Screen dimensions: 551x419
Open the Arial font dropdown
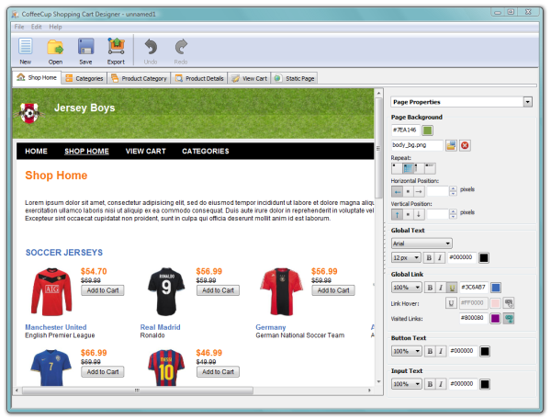[x=422, y=243]
